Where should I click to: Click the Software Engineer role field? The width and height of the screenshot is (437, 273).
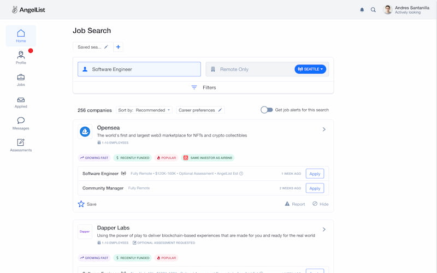point(139,69)
